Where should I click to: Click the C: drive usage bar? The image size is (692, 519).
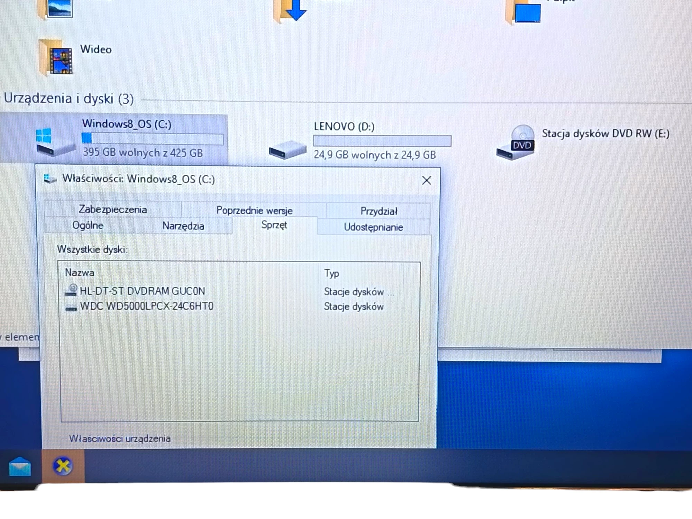pos(152,138)
